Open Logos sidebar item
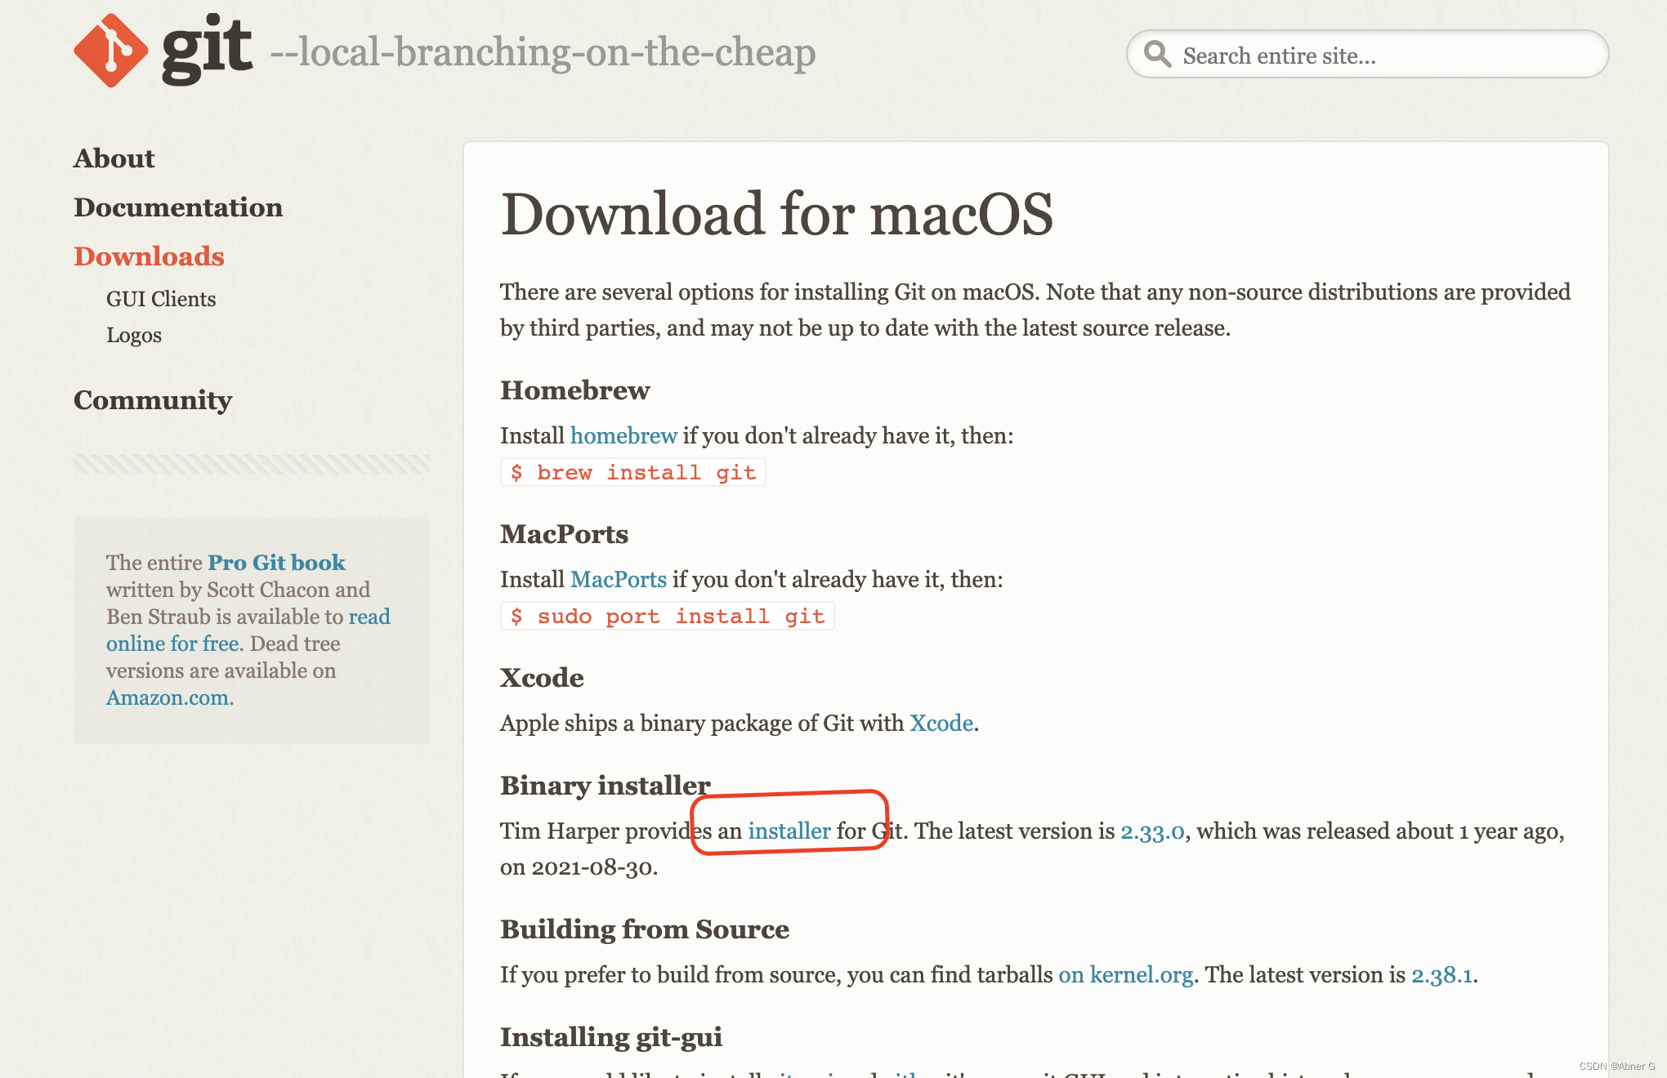This screenshot has width=1667, height=1078. click(134, 335)
